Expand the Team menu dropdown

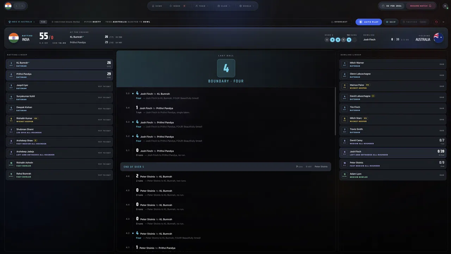[202, 6]
